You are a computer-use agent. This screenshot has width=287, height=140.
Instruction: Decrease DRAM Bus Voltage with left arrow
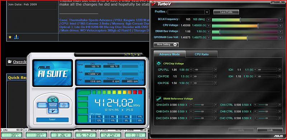pos(209,32)
